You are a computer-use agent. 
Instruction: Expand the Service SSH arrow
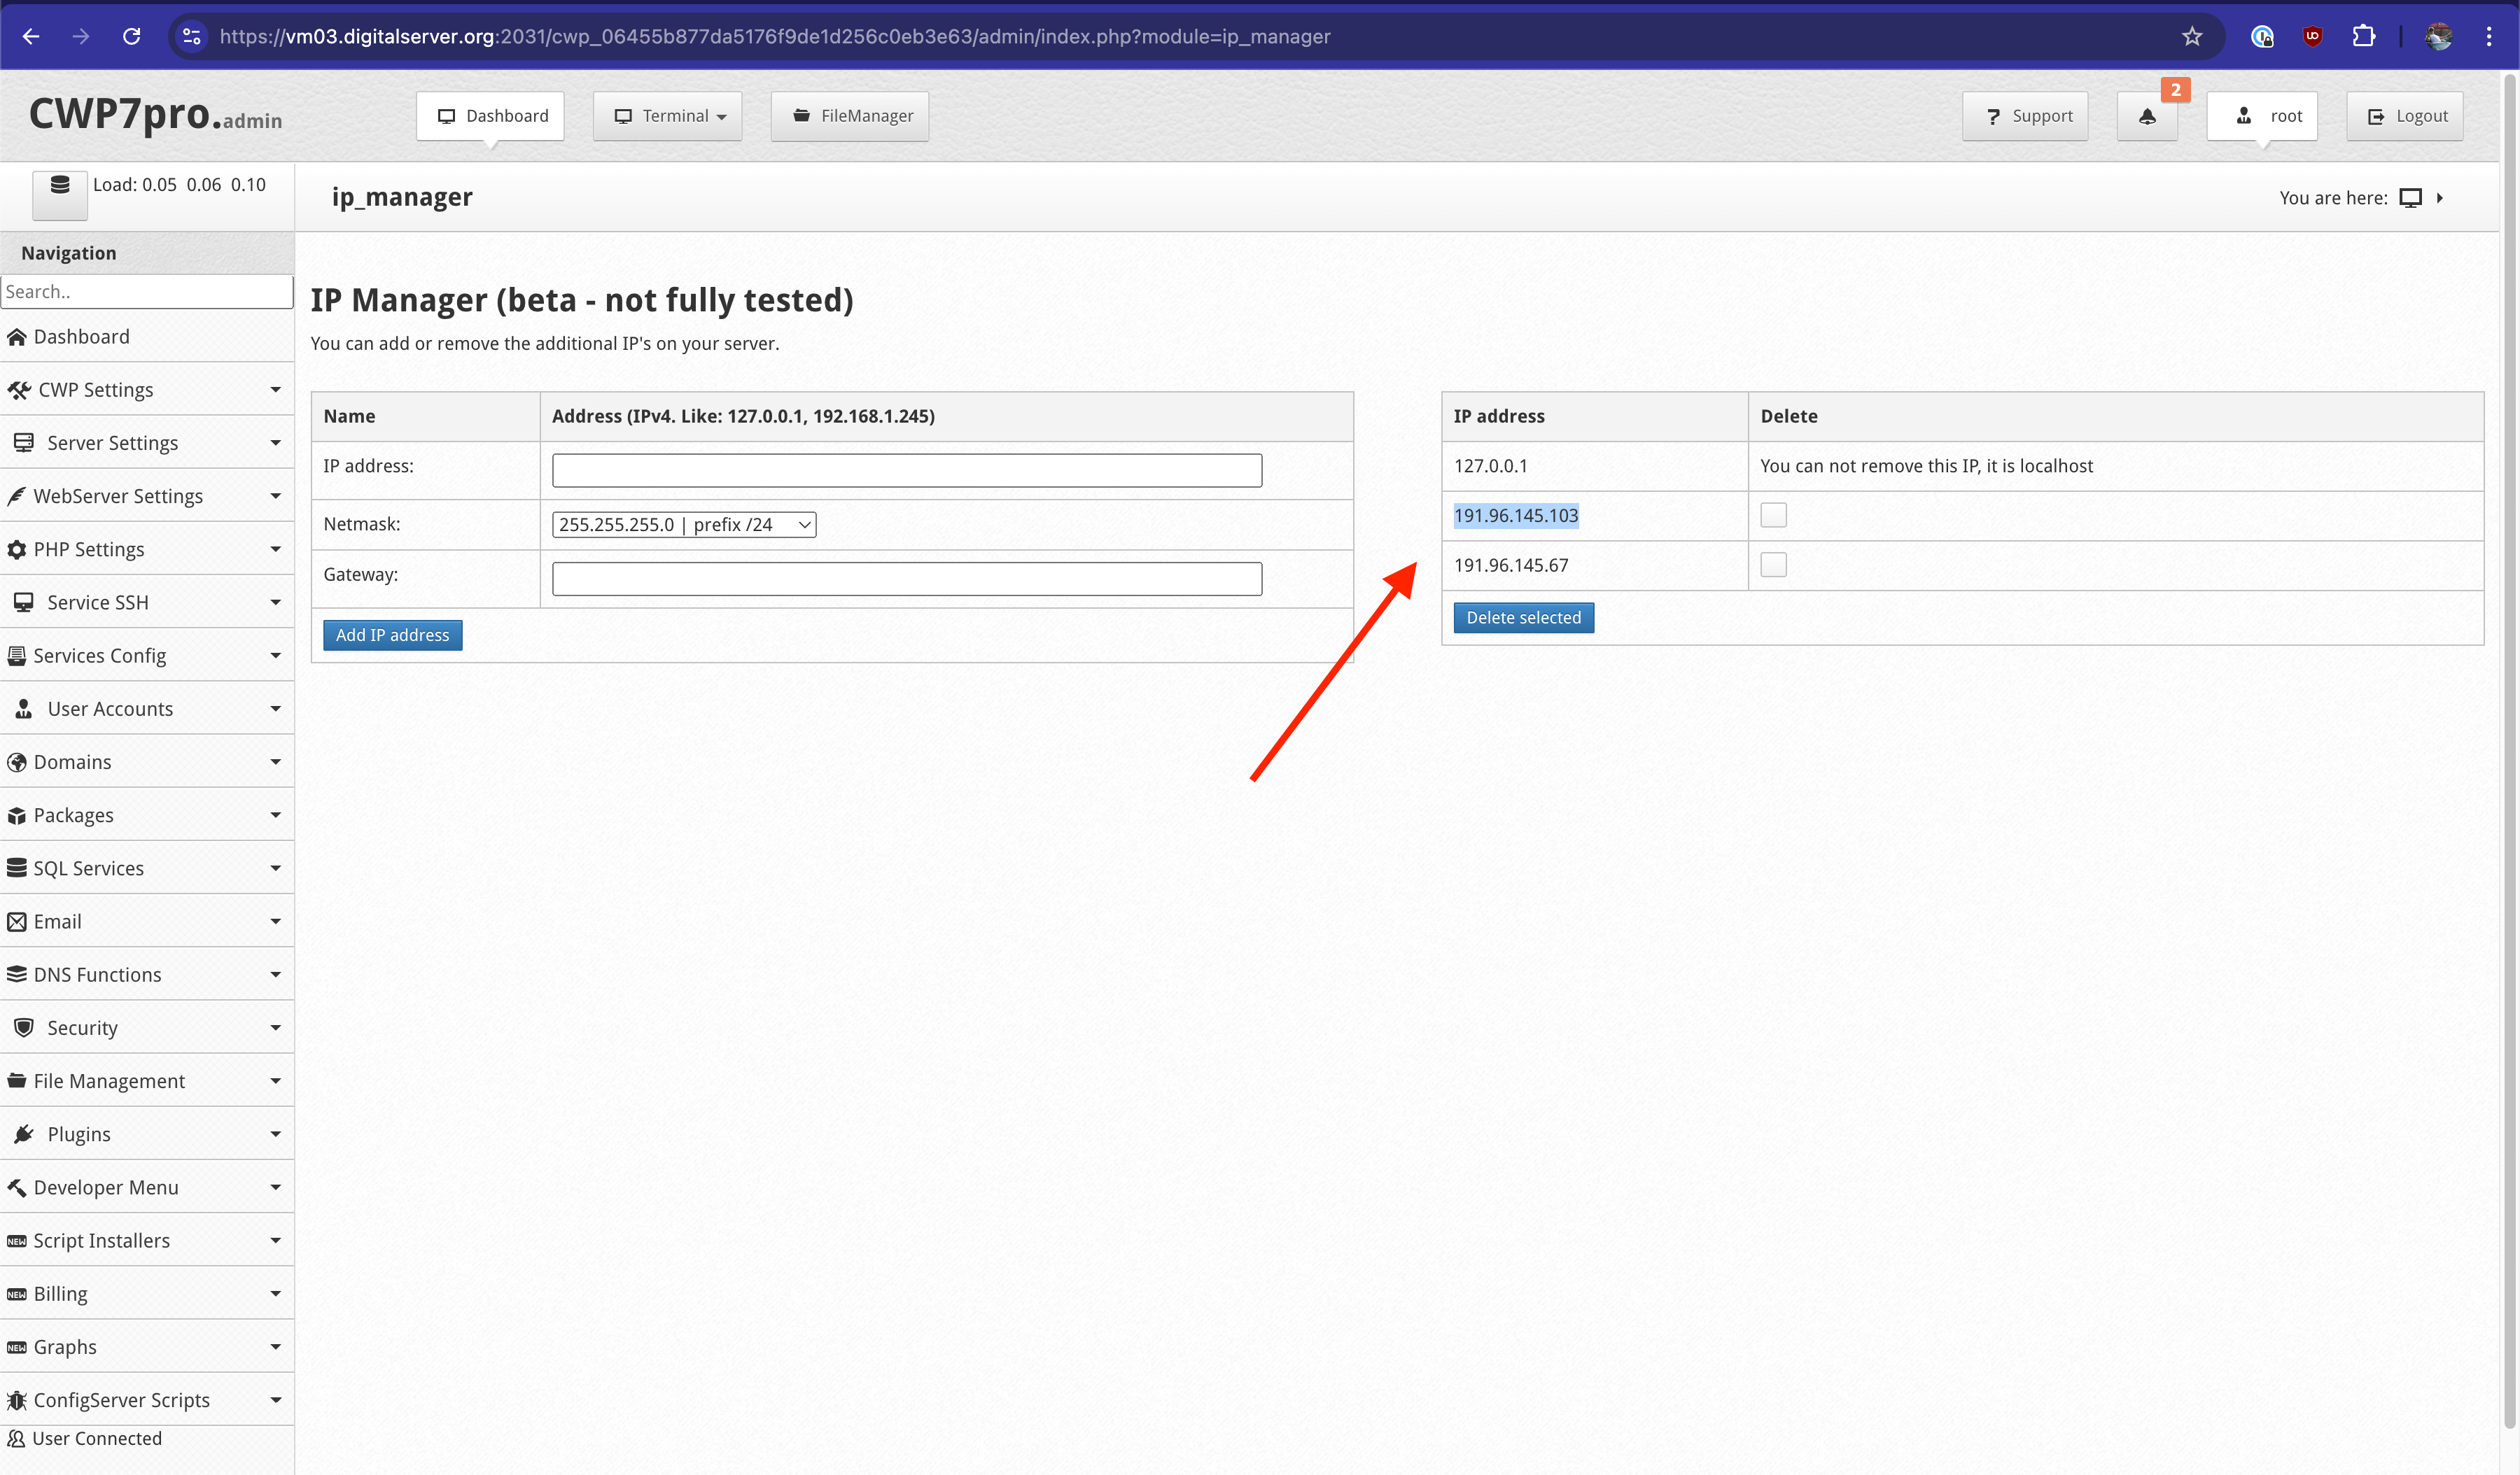coord(275,602)
